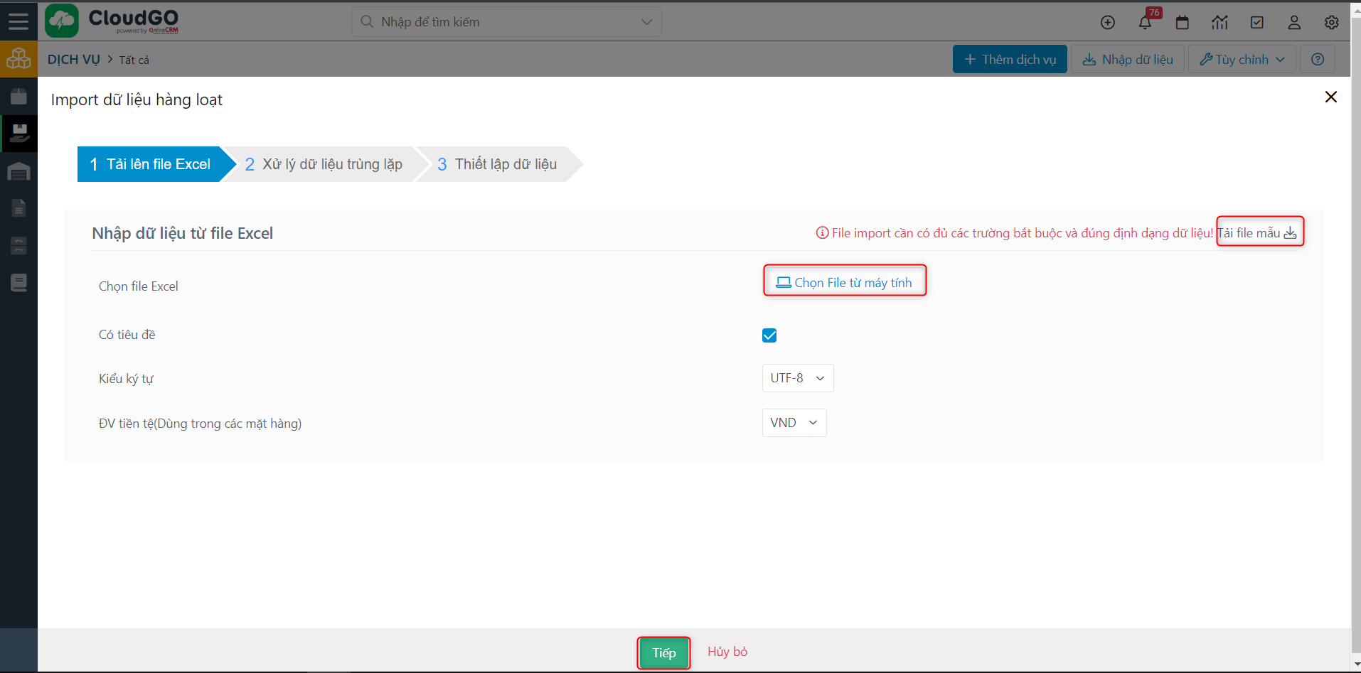The width and height of the screenshot is (1361, 673).
Task: Open the user profile icon
Action: point(1294,23)
